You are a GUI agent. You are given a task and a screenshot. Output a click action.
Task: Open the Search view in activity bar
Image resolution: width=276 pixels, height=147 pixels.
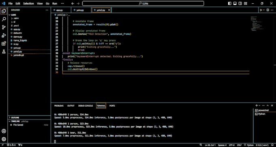coord(4,19)
